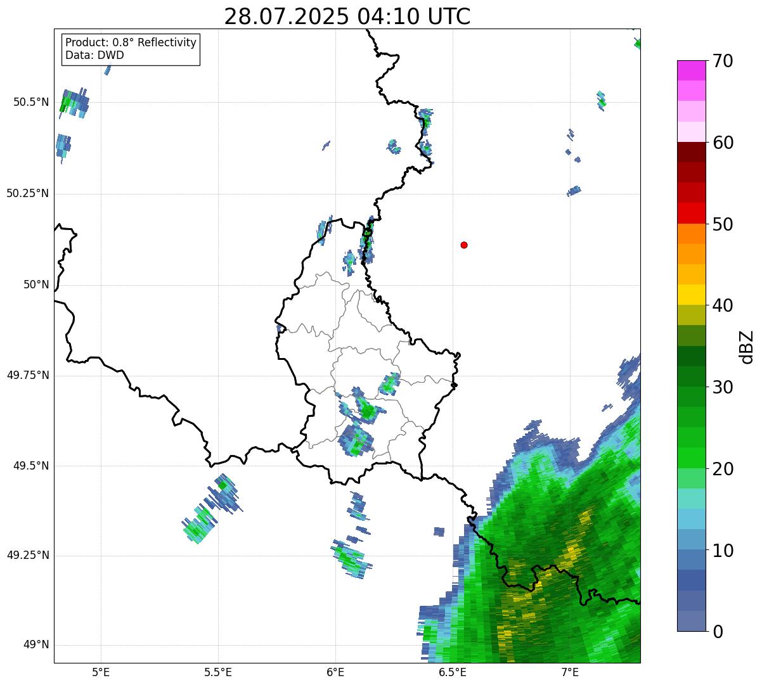Click the colorbar value 40
Viewport: 762px width, 685px height.
coord(723,305)
